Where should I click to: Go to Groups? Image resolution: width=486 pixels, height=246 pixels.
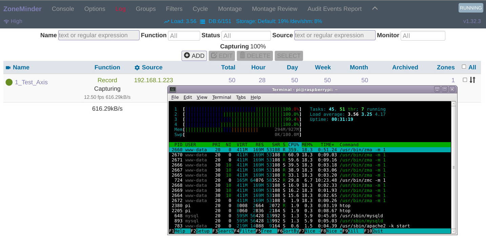click(146, 9)
